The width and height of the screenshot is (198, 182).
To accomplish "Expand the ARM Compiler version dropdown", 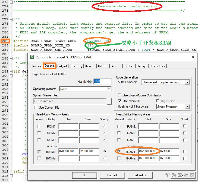I will (187, 82).
